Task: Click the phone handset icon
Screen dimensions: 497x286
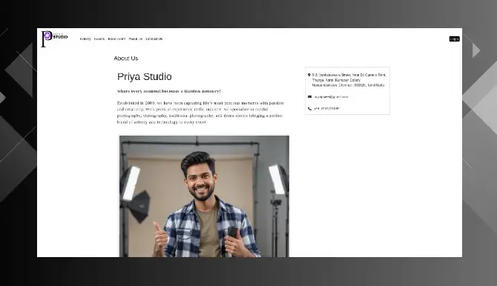Action: tap(309, 109)
